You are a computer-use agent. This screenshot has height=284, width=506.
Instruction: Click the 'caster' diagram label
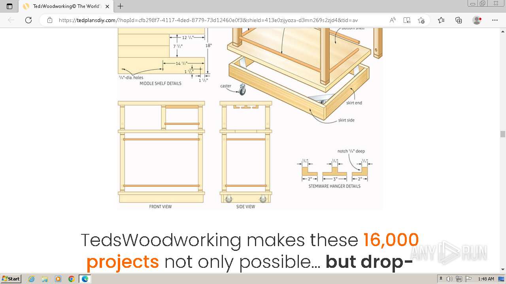(x=226, y=86)
